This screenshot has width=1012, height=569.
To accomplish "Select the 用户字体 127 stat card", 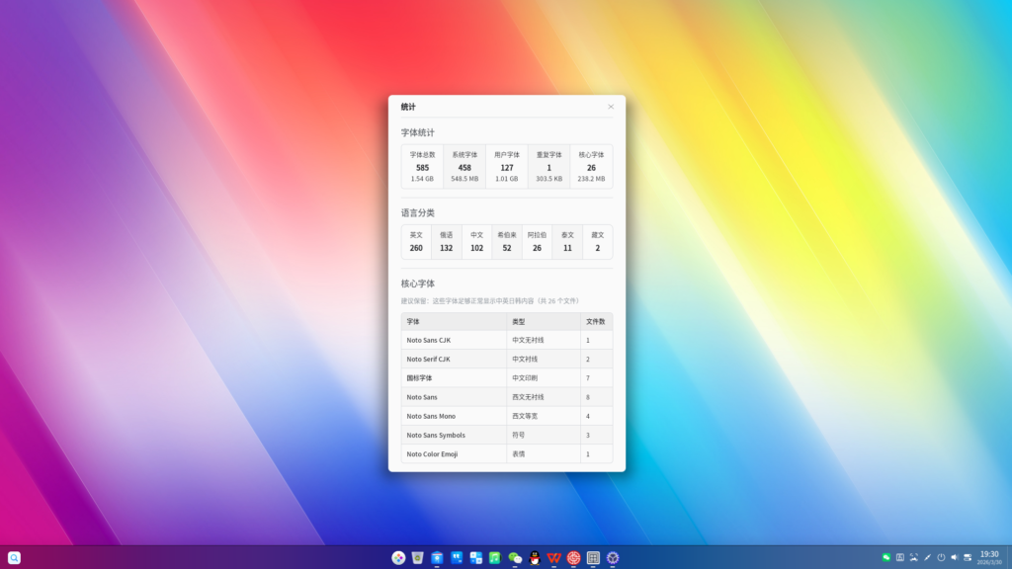I will (507, 167).
